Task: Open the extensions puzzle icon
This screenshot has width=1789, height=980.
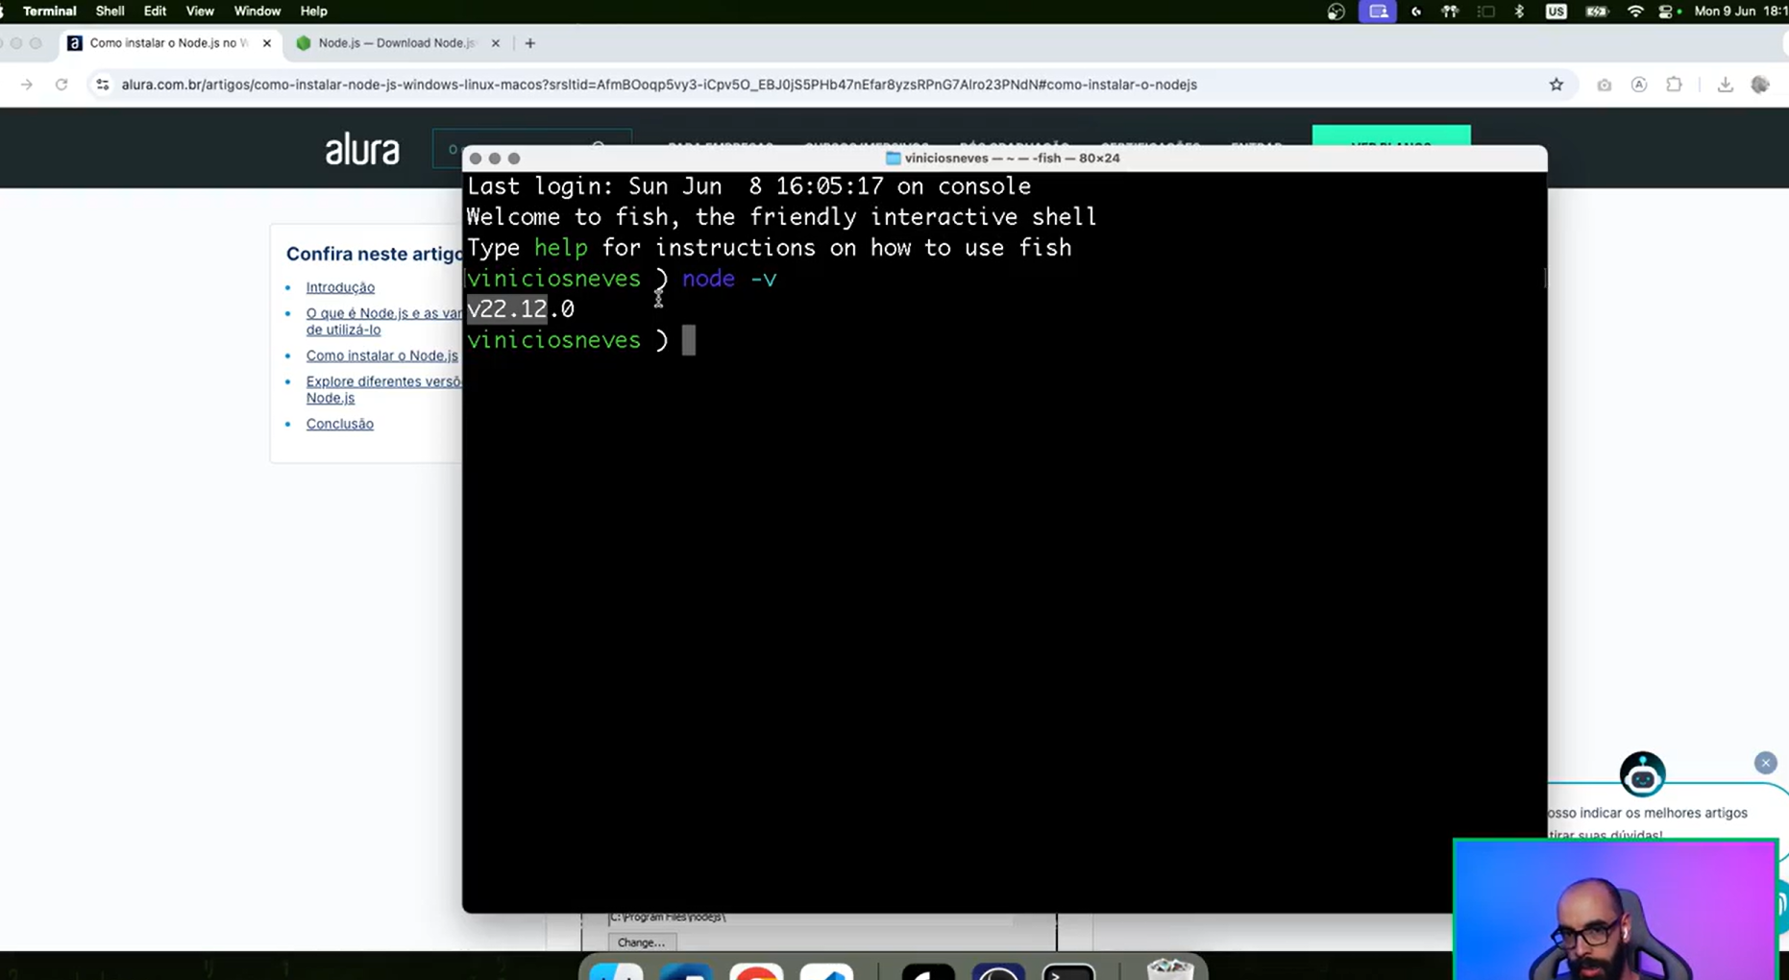Action: click(1674, 85)
